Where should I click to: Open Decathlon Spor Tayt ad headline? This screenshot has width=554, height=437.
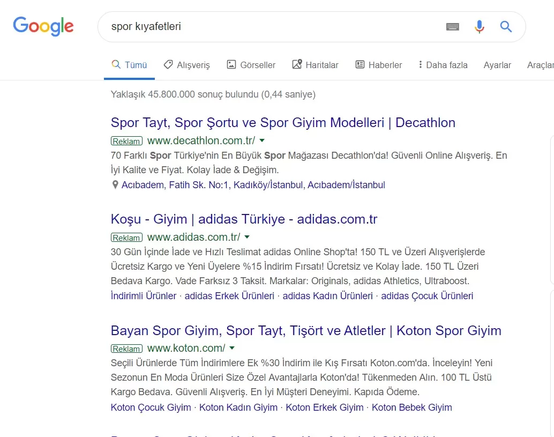point(283,123)
